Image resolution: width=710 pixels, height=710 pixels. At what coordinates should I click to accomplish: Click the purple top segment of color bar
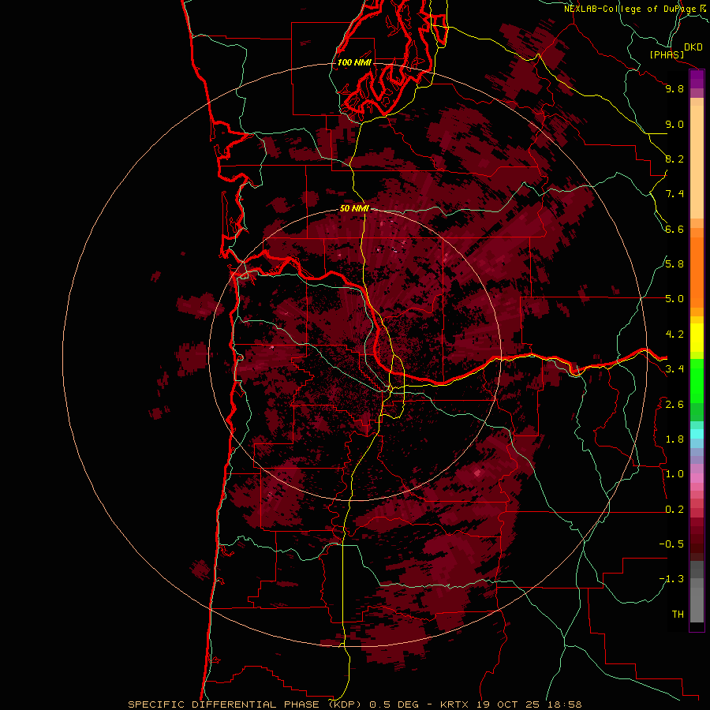tap(697, 80)
